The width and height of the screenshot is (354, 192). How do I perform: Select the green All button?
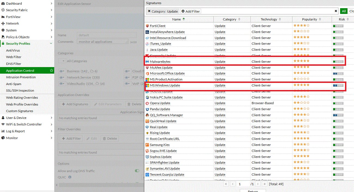[x=344, y=11]
